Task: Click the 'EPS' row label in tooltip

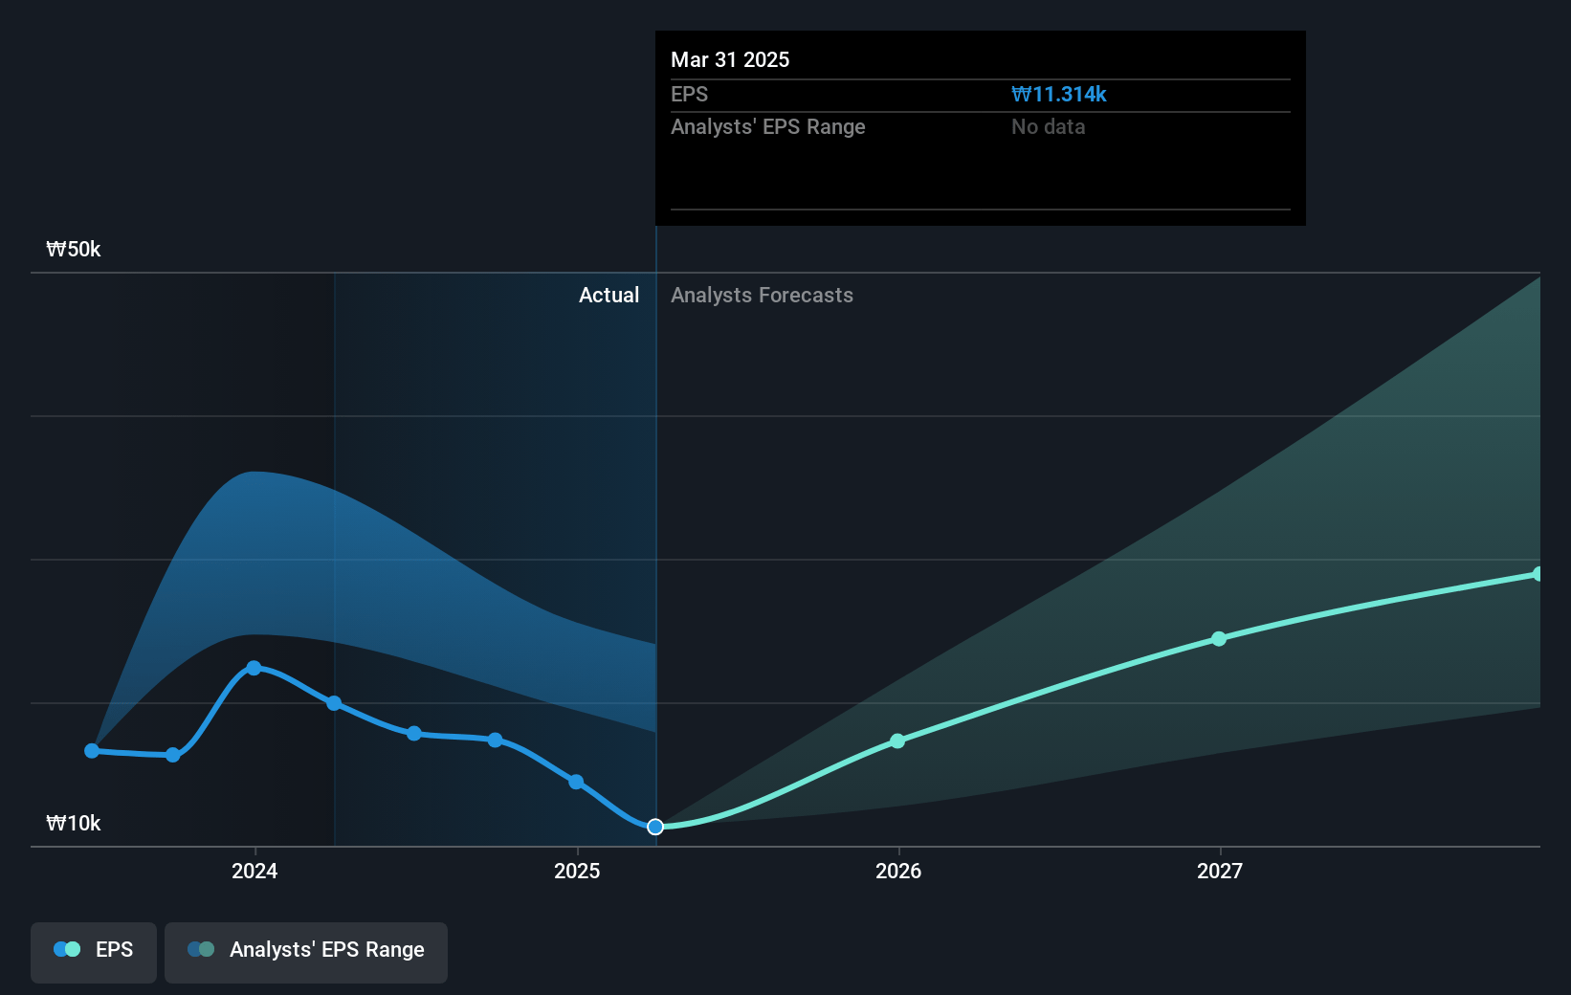Action: click(689, 95)
